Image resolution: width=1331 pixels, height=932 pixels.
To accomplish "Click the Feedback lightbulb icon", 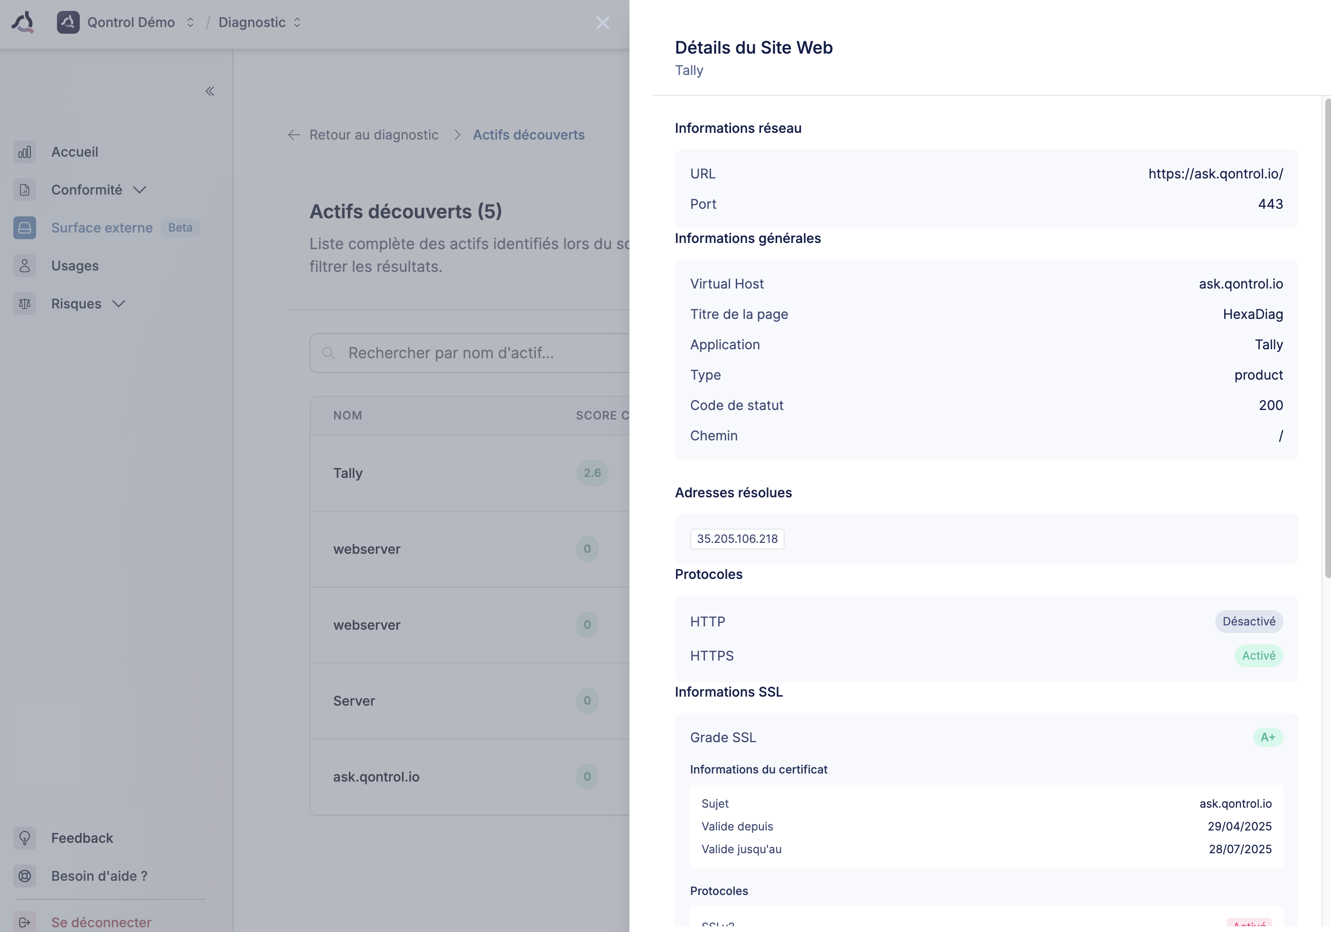I will pyautogui.click(x=24, y=838).
